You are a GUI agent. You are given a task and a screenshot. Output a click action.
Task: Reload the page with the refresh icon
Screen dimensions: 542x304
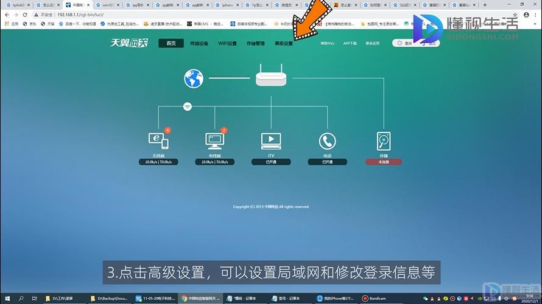point(25,15)
